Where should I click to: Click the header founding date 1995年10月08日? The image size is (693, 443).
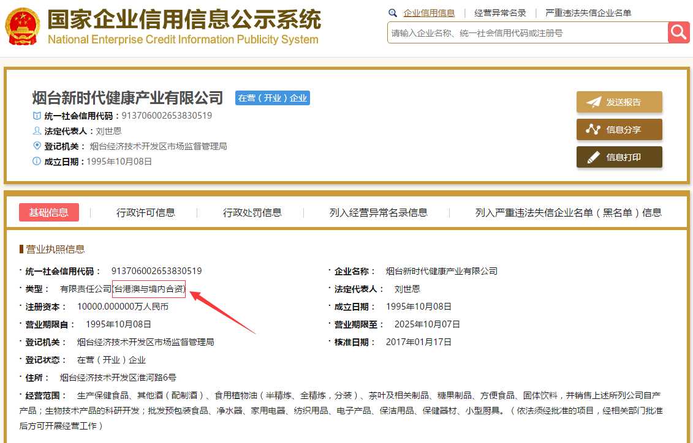(x=119, y=162)
